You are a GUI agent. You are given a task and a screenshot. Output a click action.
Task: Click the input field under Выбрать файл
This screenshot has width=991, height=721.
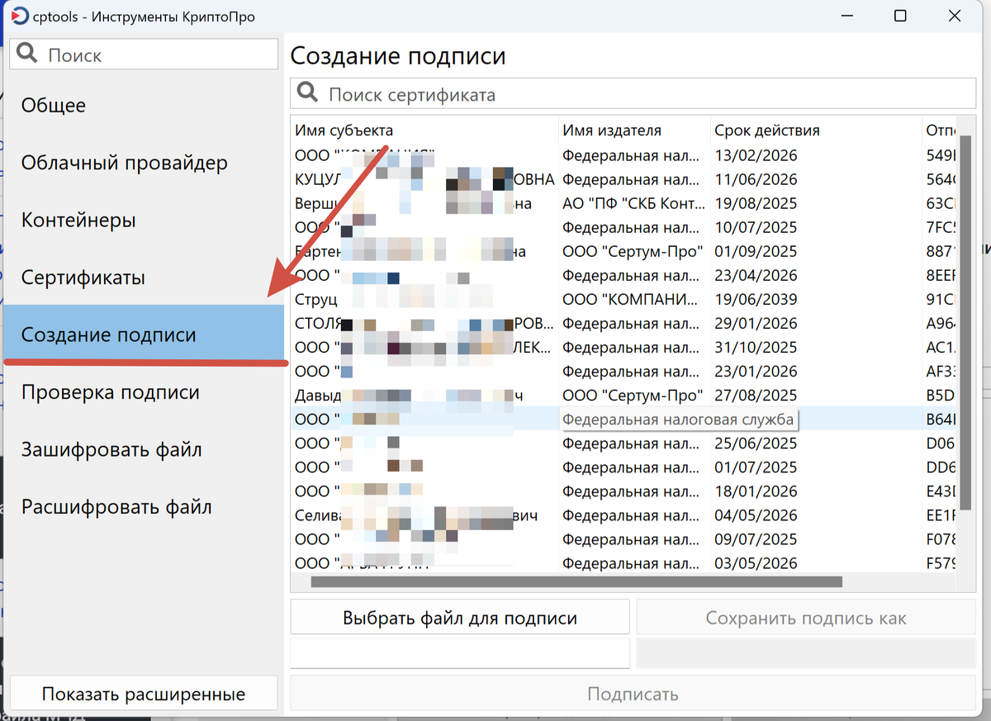[460, 652]
